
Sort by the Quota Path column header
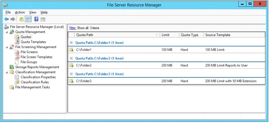(x=117, y=35)
